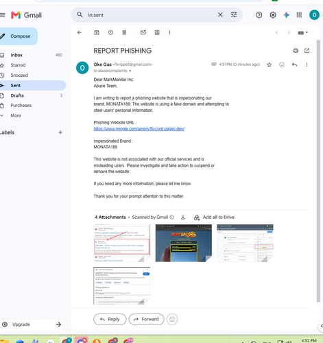
Task: Click the Move to icon
Action: pos(157,32)
